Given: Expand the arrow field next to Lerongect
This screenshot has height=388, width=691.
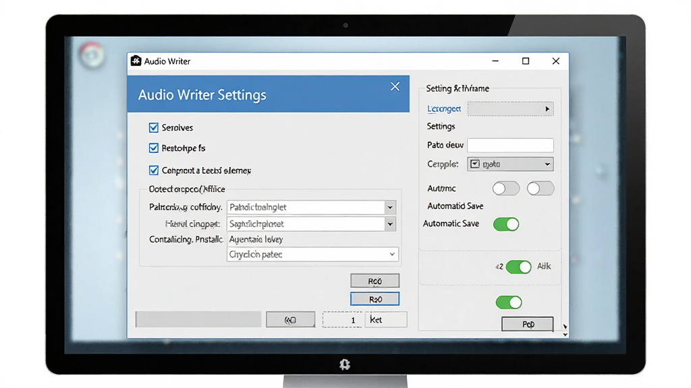Looking at the screenshot, I should 510,108.
